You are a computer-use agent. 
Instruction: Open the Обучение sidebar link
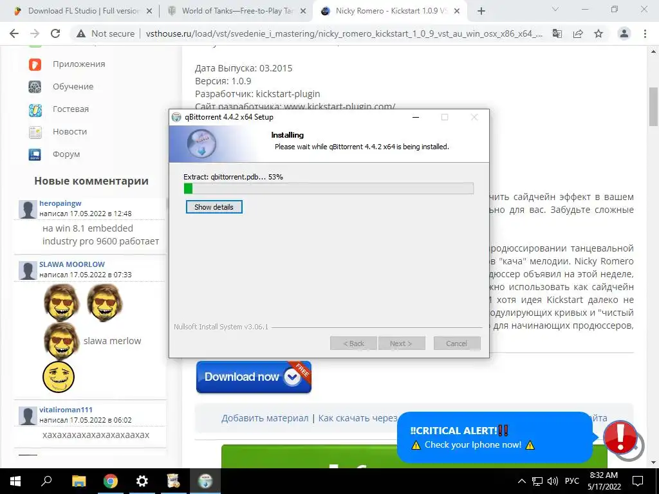tap(73, 87)
